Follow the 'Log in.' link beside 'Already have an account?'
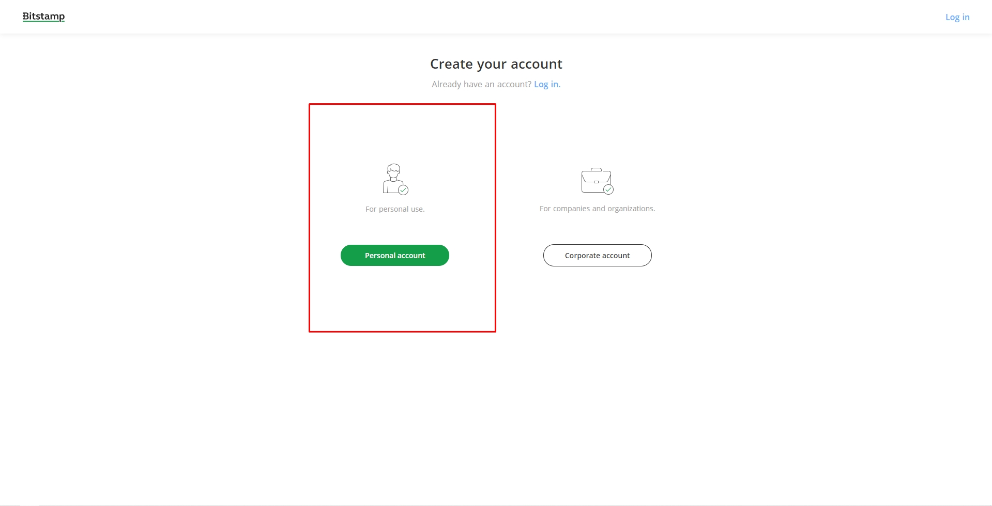Image resolution: width=992 pixels, height=506 pixels. pyautogui.click(x=547, y=84)
